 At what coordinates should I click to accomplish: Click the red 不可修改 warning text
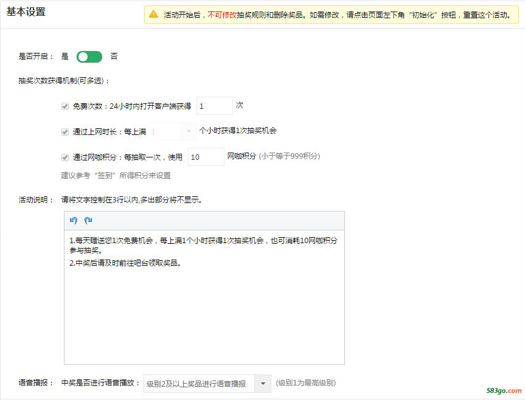pos(222,15)
